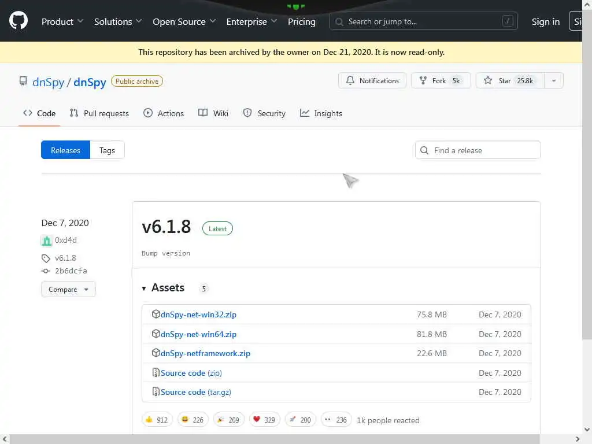
Task: Click the search magnifier icon in header
Action: 339,22
